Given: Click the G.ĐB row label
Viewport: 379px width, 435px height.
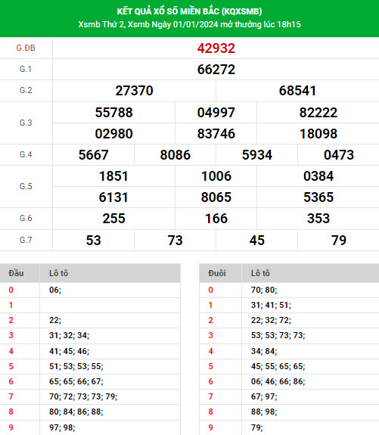Looking at the screenshot, I should click(26, 48).
